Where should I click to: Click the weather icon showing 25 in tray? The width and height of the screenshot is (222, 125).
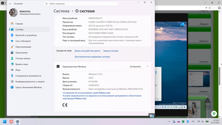coord(174,122)
